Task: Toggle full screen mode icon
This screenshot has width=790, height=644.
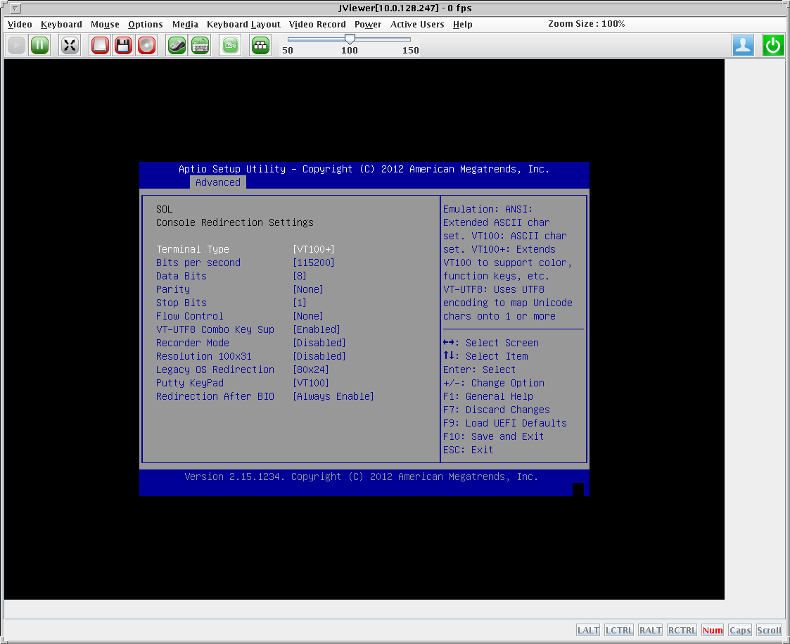Action: click(70, 46)
